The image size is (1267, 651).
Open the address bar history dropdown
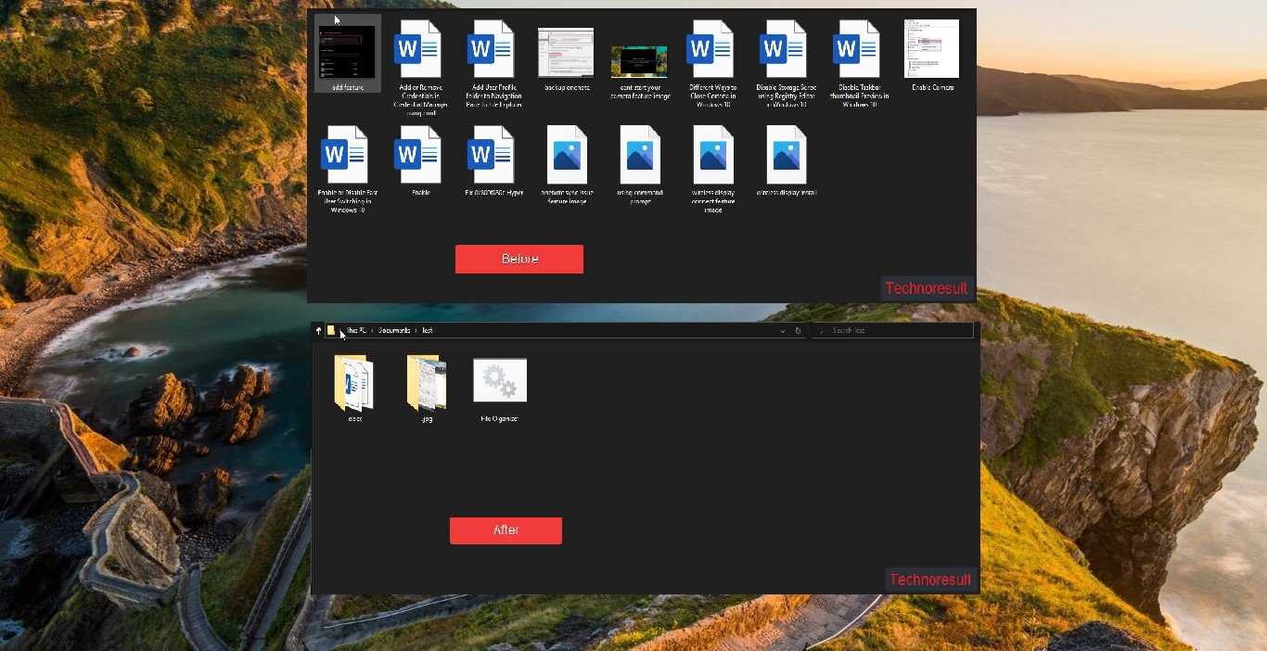783,330
